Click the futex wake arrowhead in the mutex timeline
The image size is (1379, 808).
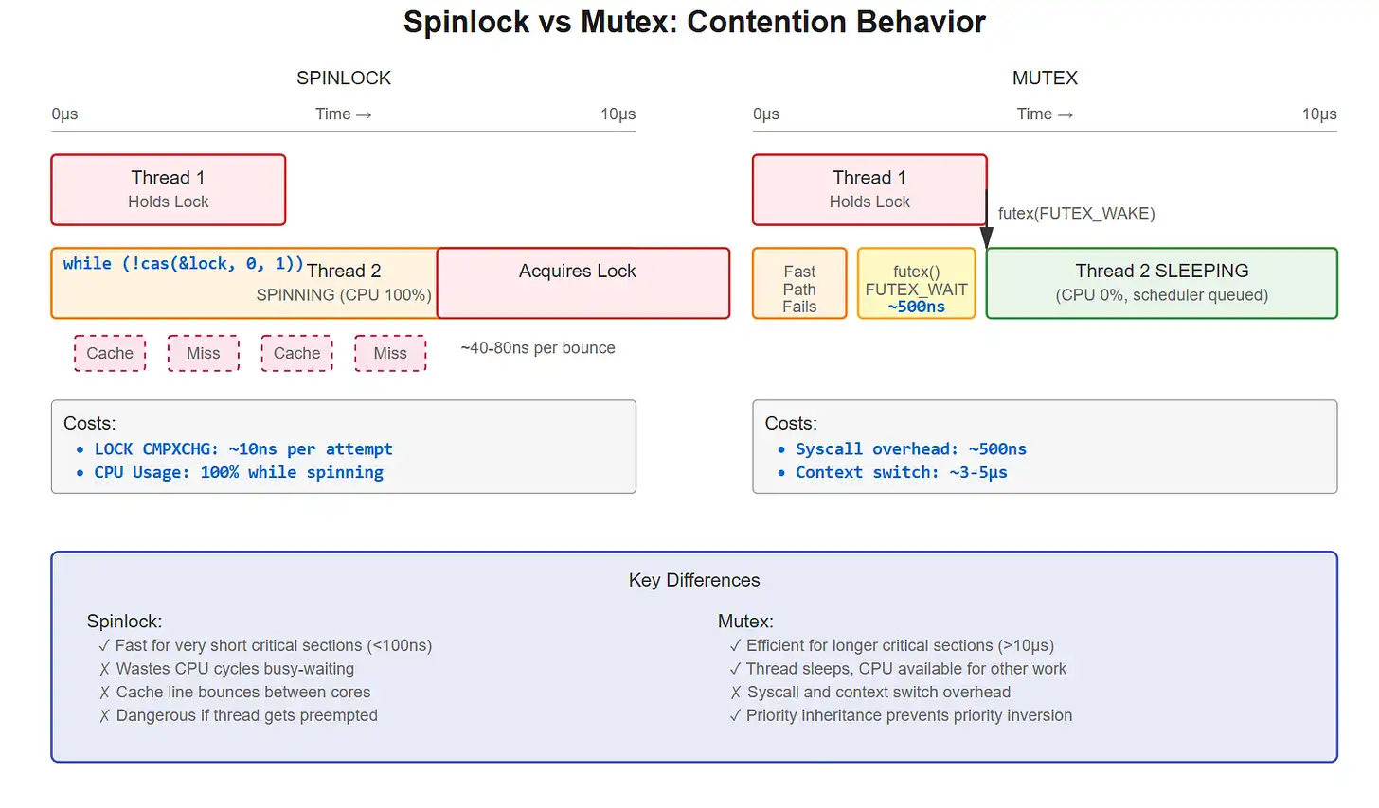pos(986,237)
